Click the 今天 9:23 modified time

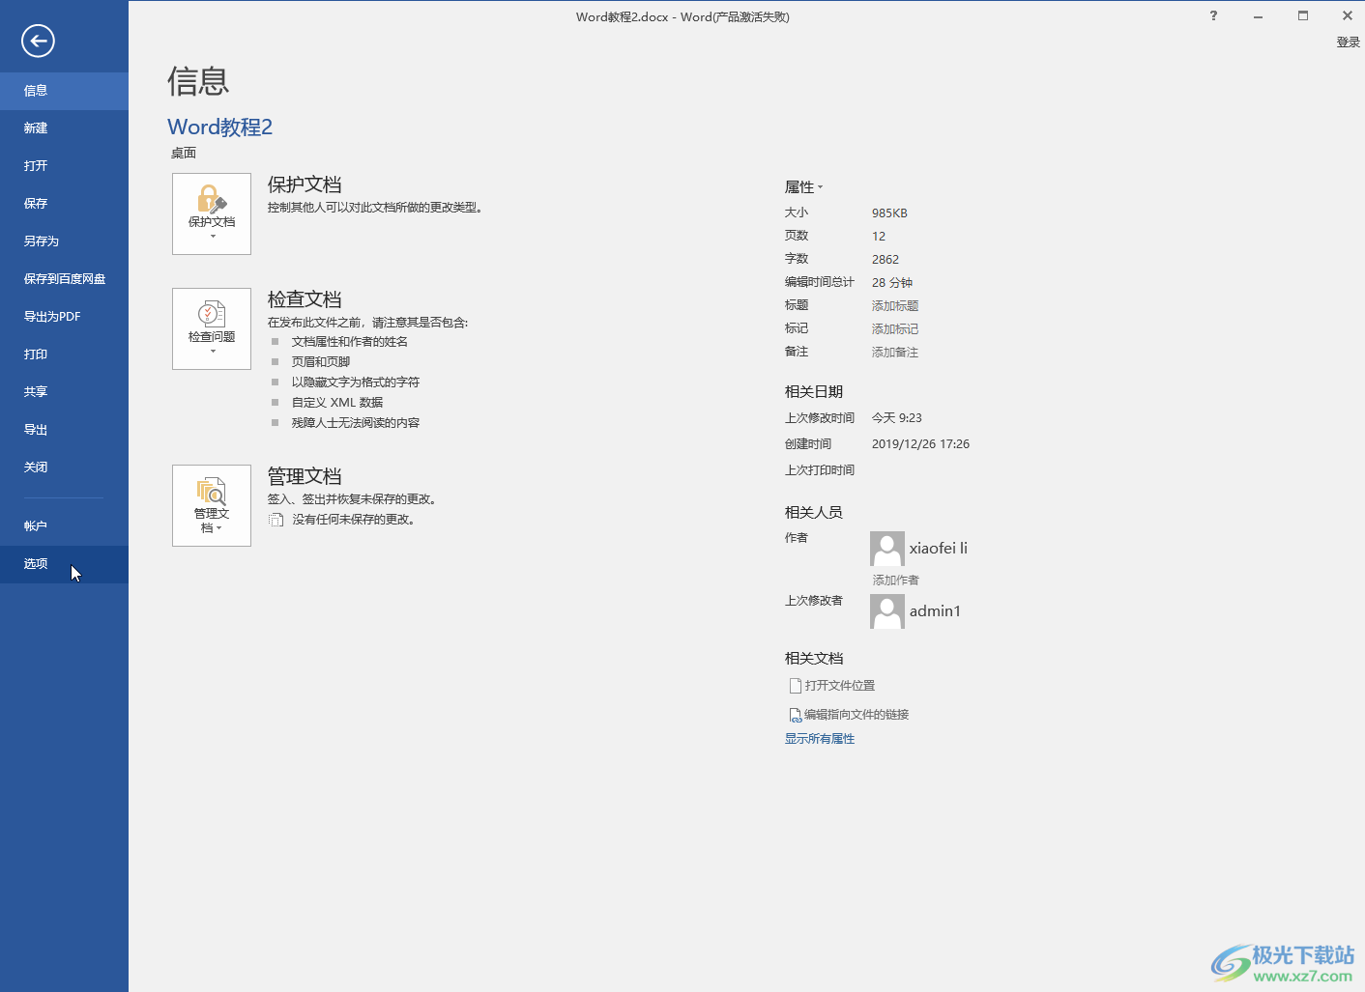tap(897, 418)
